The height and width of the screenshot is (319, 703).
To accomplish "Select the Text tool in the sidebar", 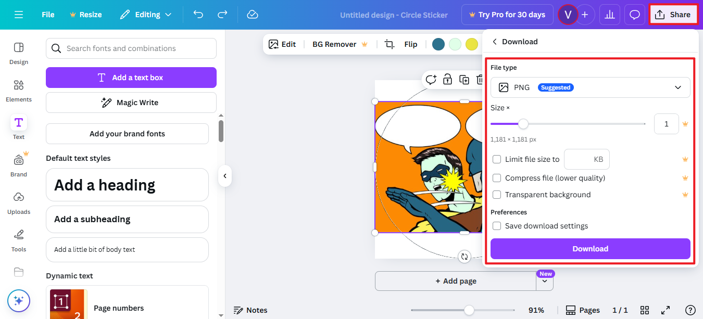I will coord(18,127).
